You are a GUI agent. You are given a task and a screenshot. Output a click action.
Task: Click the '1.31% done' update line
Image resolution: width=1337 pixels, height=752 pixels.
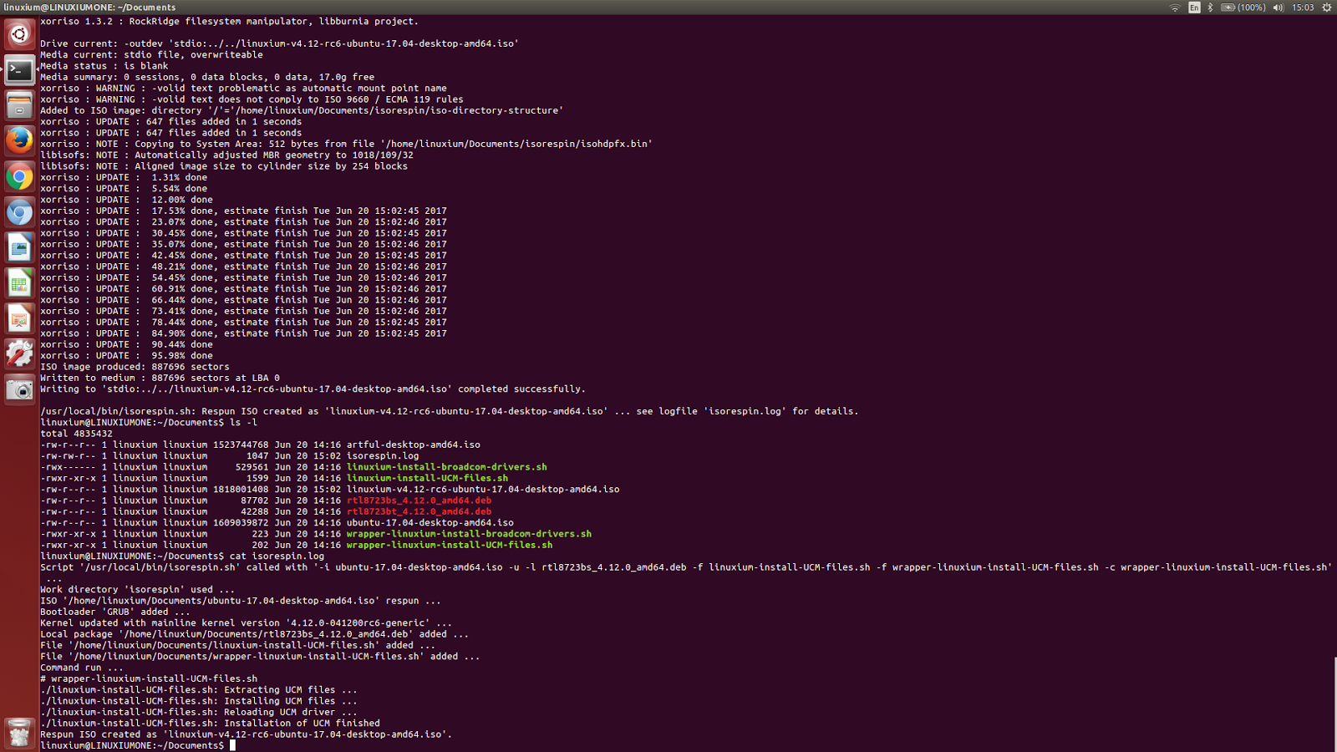pos(124,177)
